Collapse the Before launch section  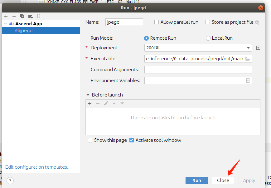click(88, 95)
